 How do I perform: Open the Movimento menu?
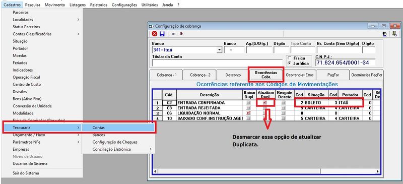point(55,5)
